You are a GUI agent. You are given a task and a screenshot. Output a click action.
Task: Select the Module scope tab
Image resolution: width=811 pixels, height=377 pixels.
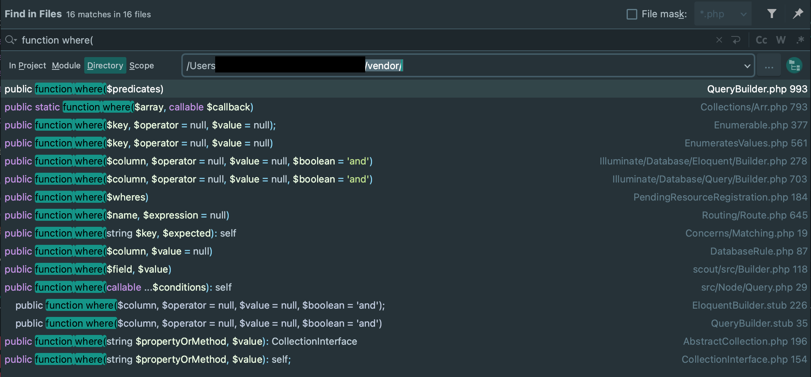[x=66, y=65]
